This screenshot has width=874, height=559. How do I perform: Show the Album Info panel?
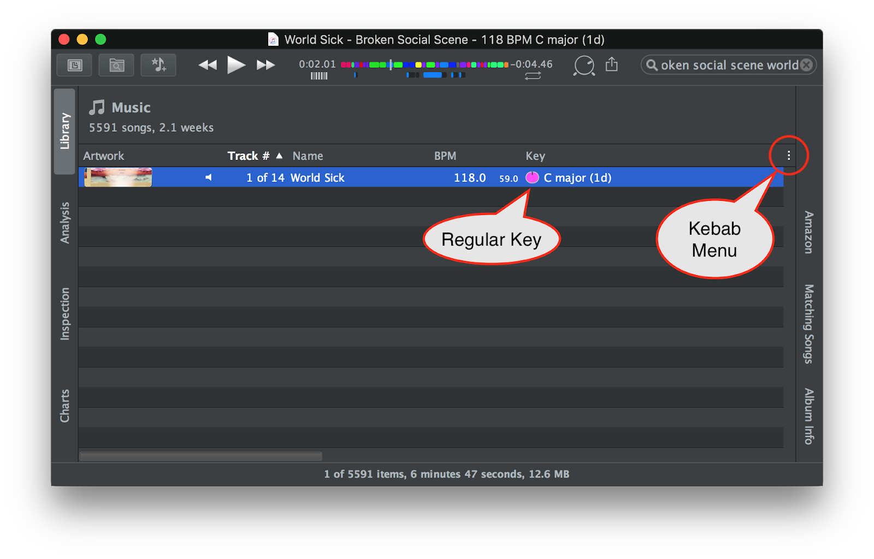(808, 416)
